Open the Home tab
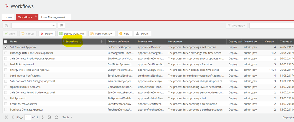 (x=8, y=17)
